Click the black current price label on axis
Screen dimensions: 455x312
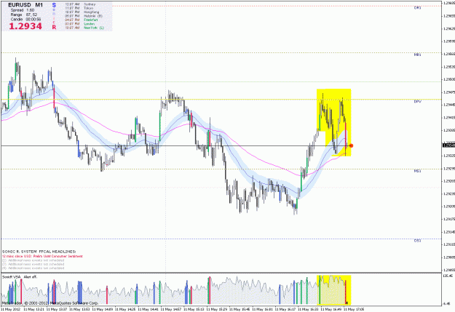point(448,145)
